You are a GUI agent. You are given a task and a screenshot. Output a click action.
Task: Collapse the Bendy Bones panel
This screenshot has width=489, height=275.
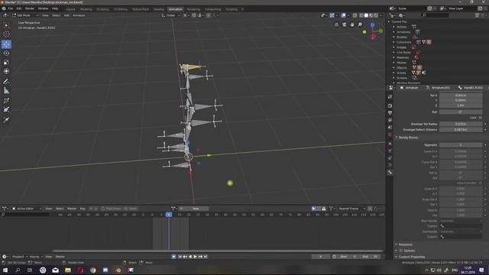coord(408,137)
